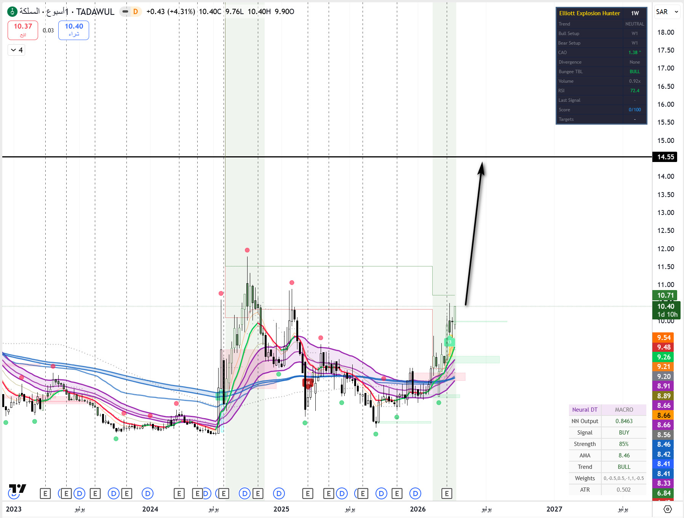The height and width of the screenshot is (518, 684).
Task: Click the Elliott Explosion Hunter table header
Action: (589, 13)
